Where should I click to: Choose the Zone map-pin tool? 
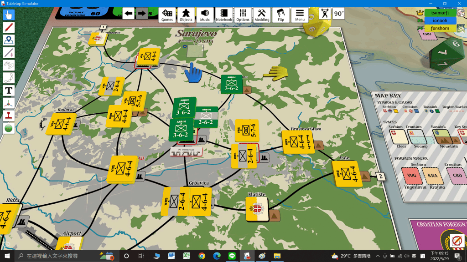point(8,40)
